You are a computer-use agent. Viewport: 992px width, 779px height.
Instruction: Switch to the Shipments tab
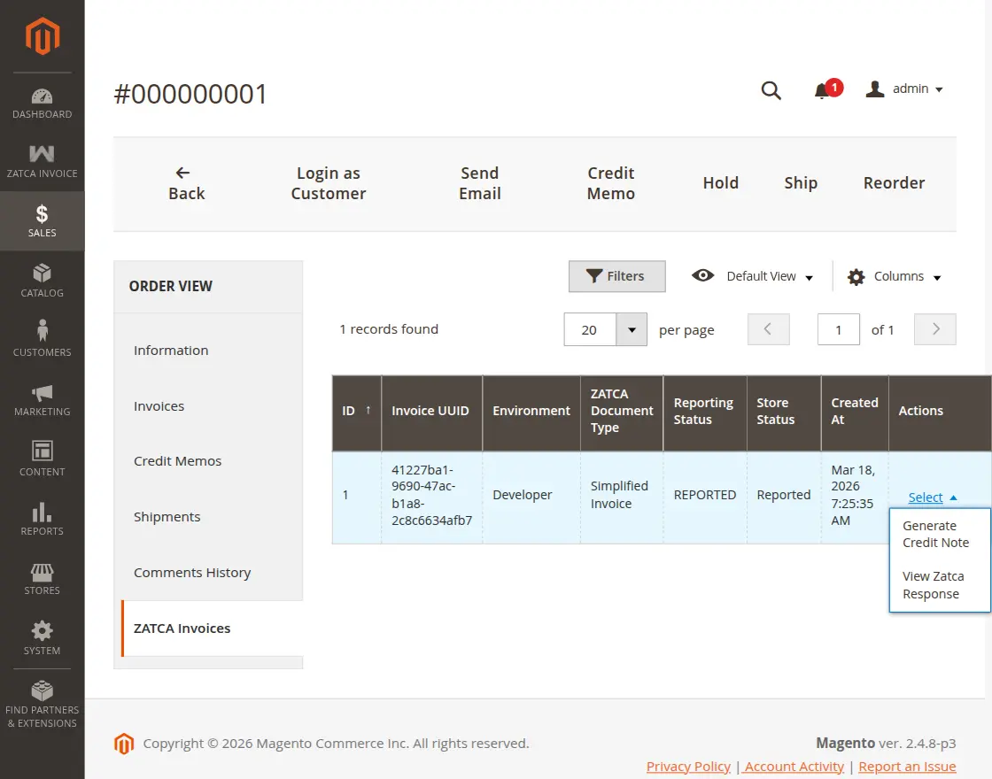(167, 517)
